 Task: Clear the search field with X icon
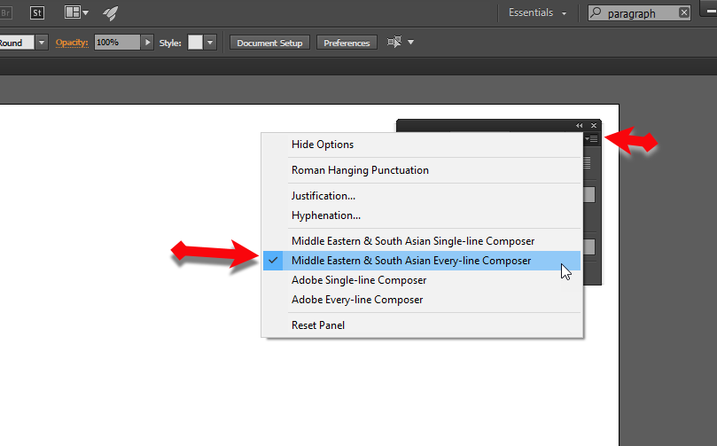point(683,12)
